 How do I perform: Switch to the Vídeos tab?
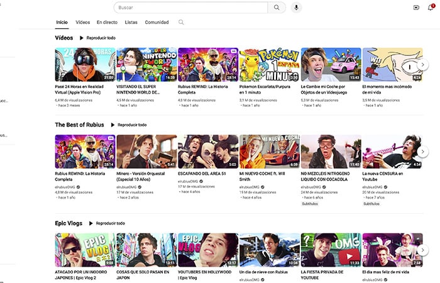[82, 22]
